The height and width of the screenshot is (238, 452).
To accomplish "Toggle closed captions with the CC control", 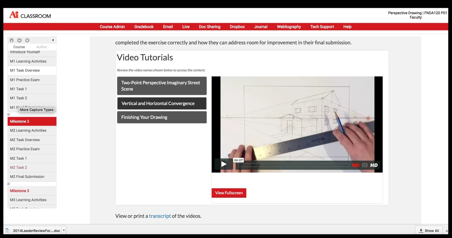I will 364,165.
